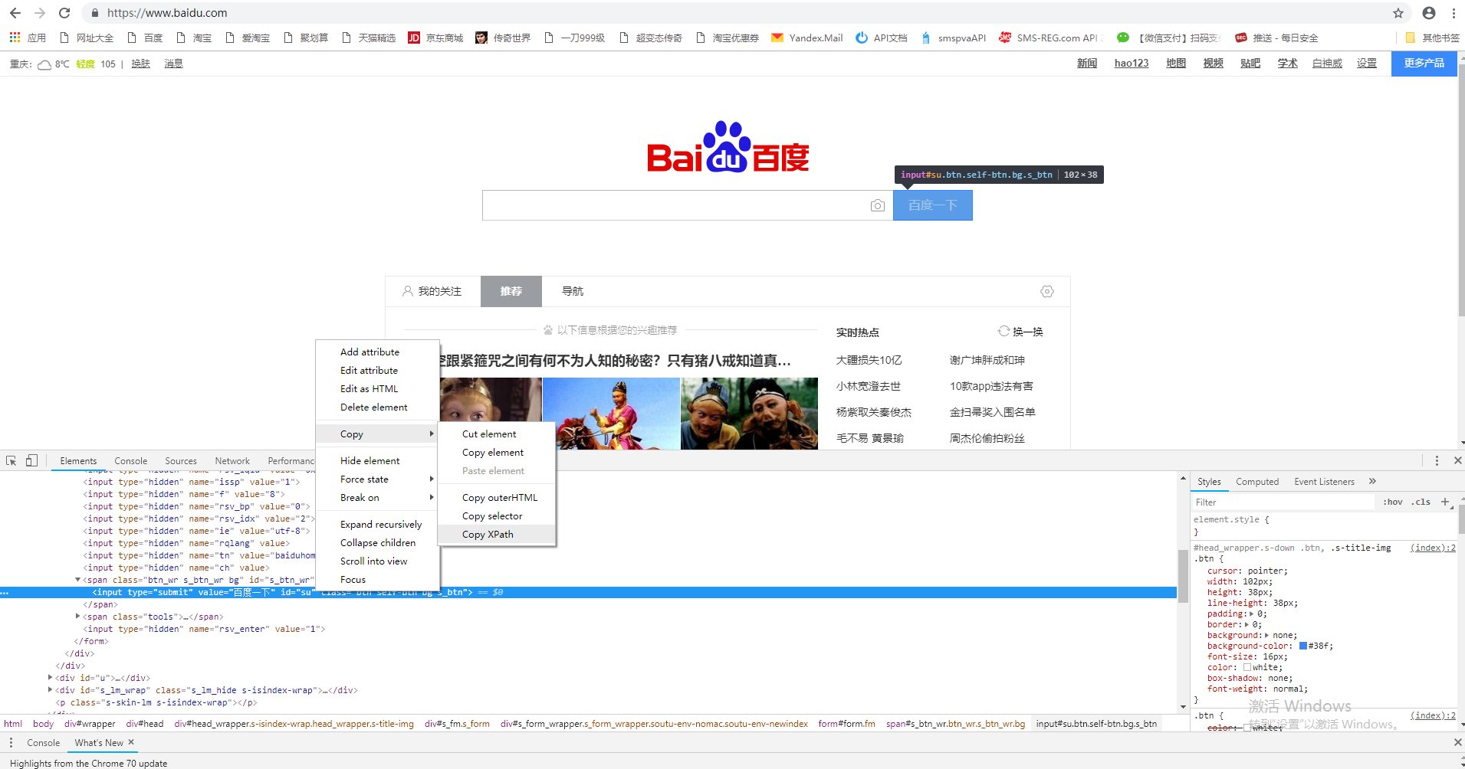The image size is (1465, 769).
Task: Click the 百度一下 search button
Action: coord(933,205)
